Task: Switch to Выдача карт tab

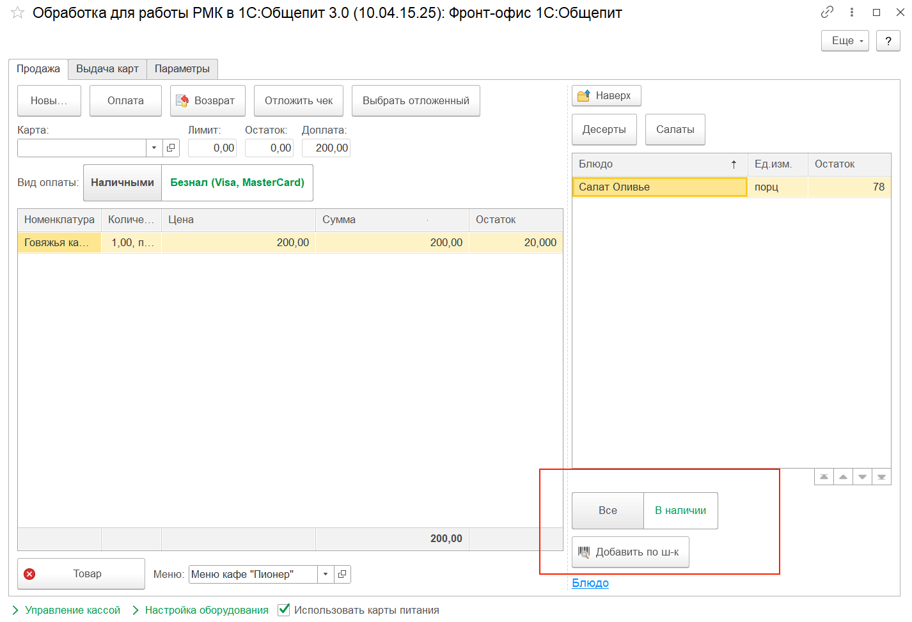Action: tap(107, 69)
